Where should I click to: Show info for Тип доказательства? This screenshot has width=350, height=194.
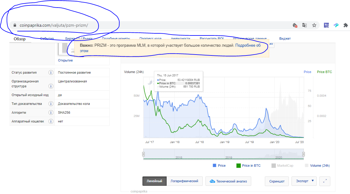click(51, 104)
